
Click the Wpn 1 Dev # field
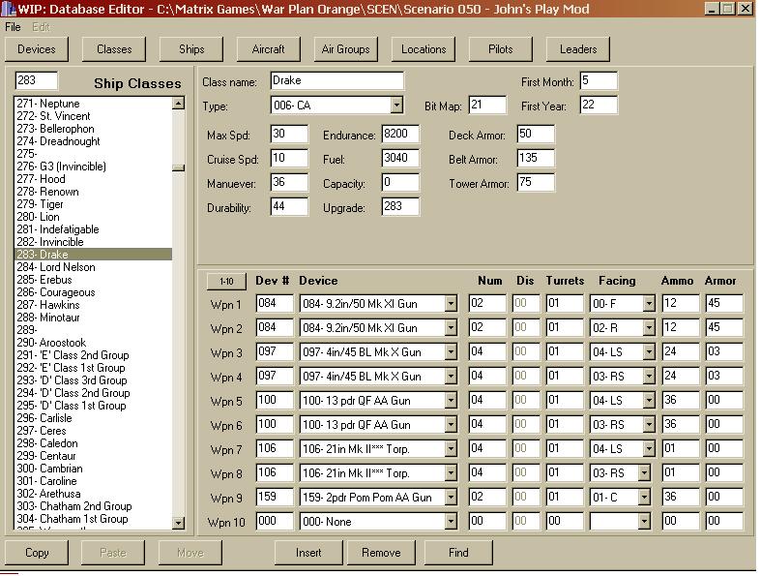pyautogui.click(x=275, y=304)
